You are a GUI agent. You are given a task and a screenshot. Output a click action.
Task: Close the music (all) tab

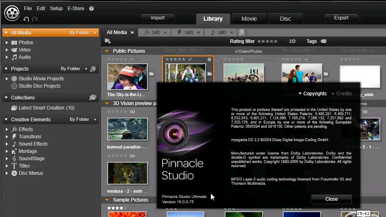pyautogui.click(x=232, y=32)
